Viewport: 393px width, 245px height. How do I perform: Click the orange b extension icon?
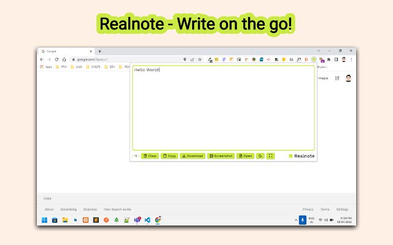(306, 59)
